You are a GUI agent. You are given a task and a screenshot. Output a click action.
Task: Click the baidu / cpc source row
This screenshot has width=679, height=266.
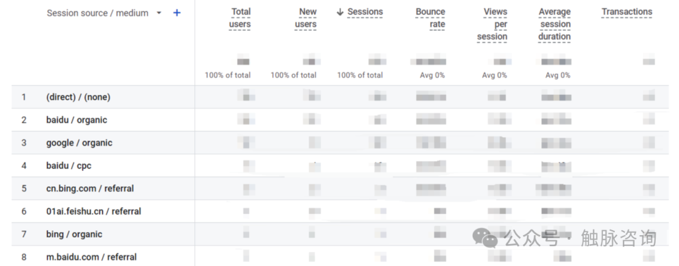coord(69,165)
